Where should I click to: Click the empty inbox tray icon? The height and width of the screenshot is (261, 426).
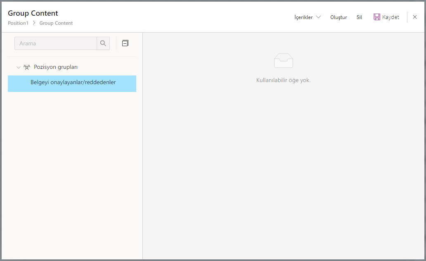[283, 61]
